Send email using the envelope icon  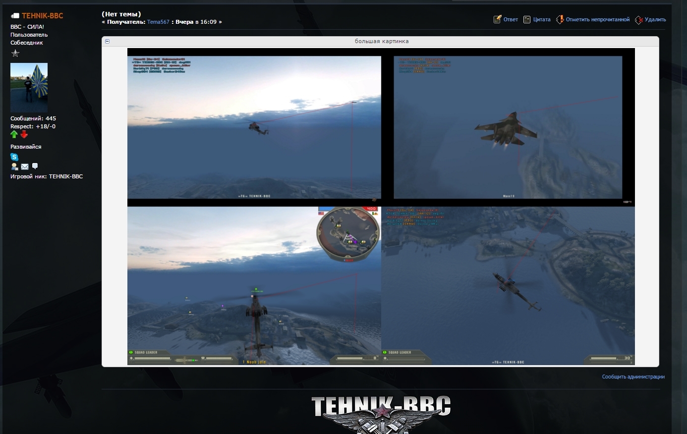(x=25, y=166)
